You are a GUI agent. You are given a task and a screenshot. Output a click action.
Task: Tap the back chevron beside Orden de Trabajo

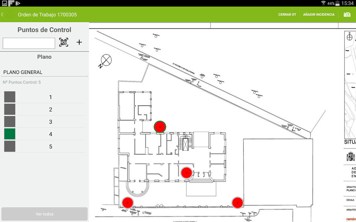coord(3,15)
